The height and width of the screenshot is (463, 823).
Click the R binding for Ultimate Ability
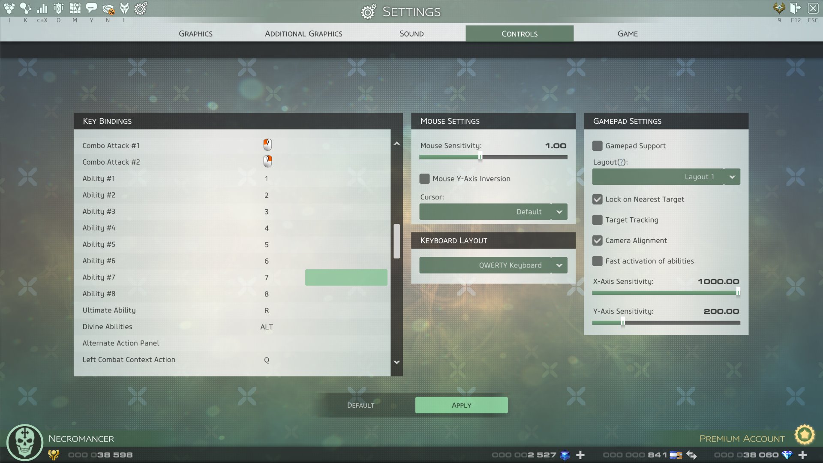pyautogui.click(x=266, y=310)
